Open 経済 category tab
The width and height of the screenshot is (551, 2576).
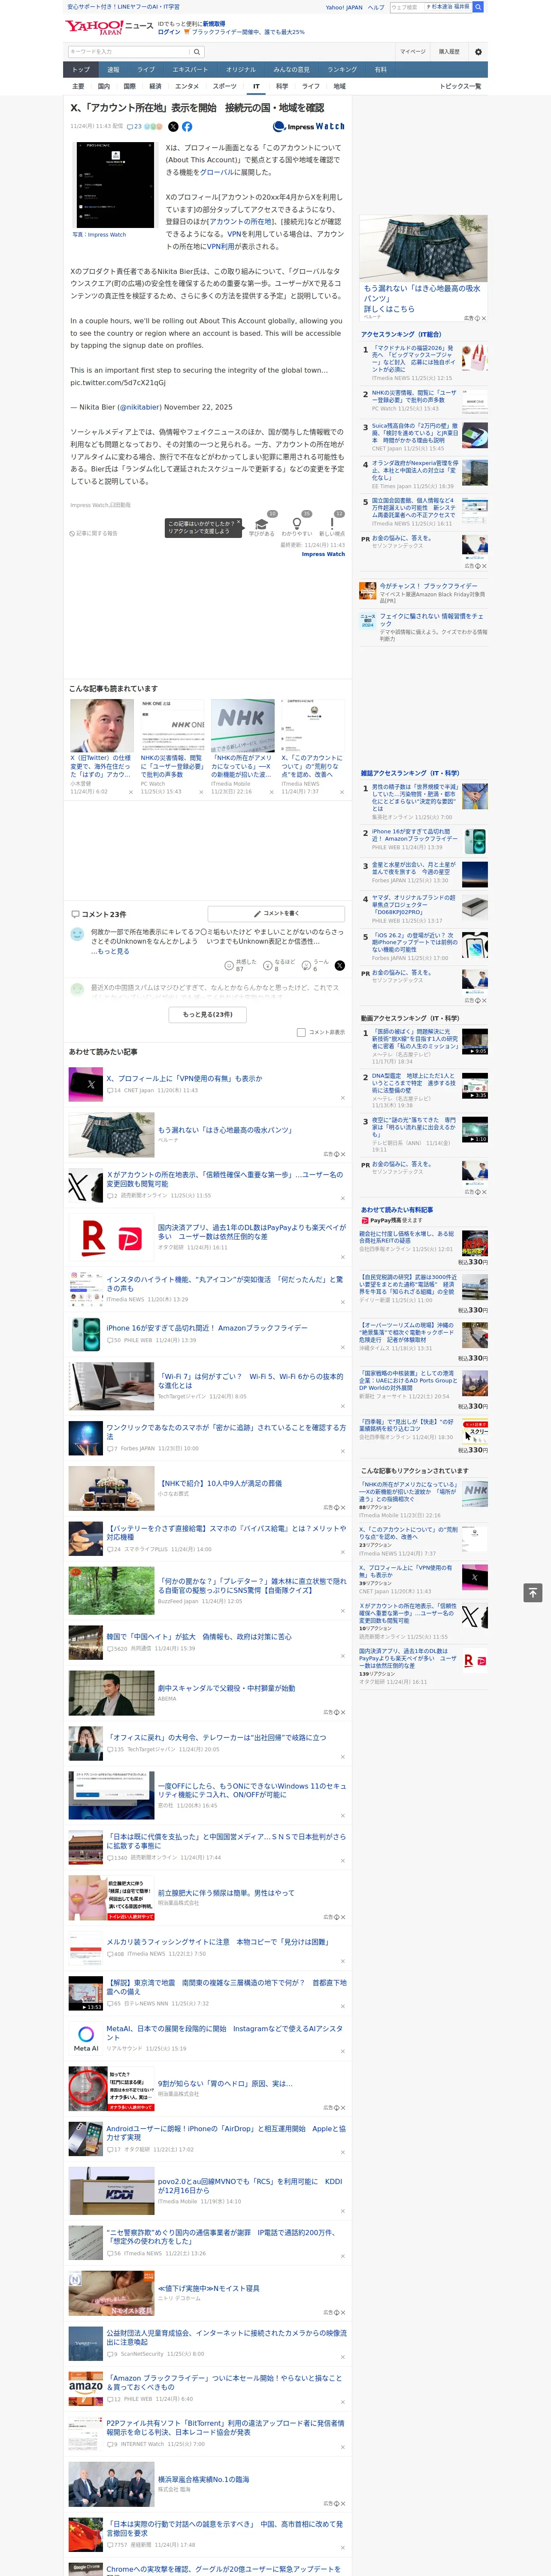click(x=155, y=86)
